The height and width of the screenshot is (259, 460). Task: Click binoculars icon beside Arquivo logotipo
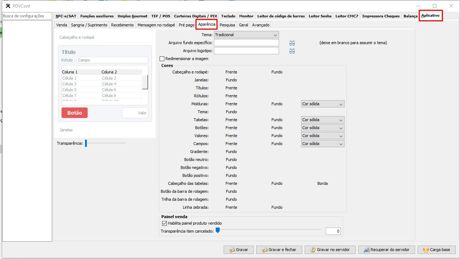292,51
